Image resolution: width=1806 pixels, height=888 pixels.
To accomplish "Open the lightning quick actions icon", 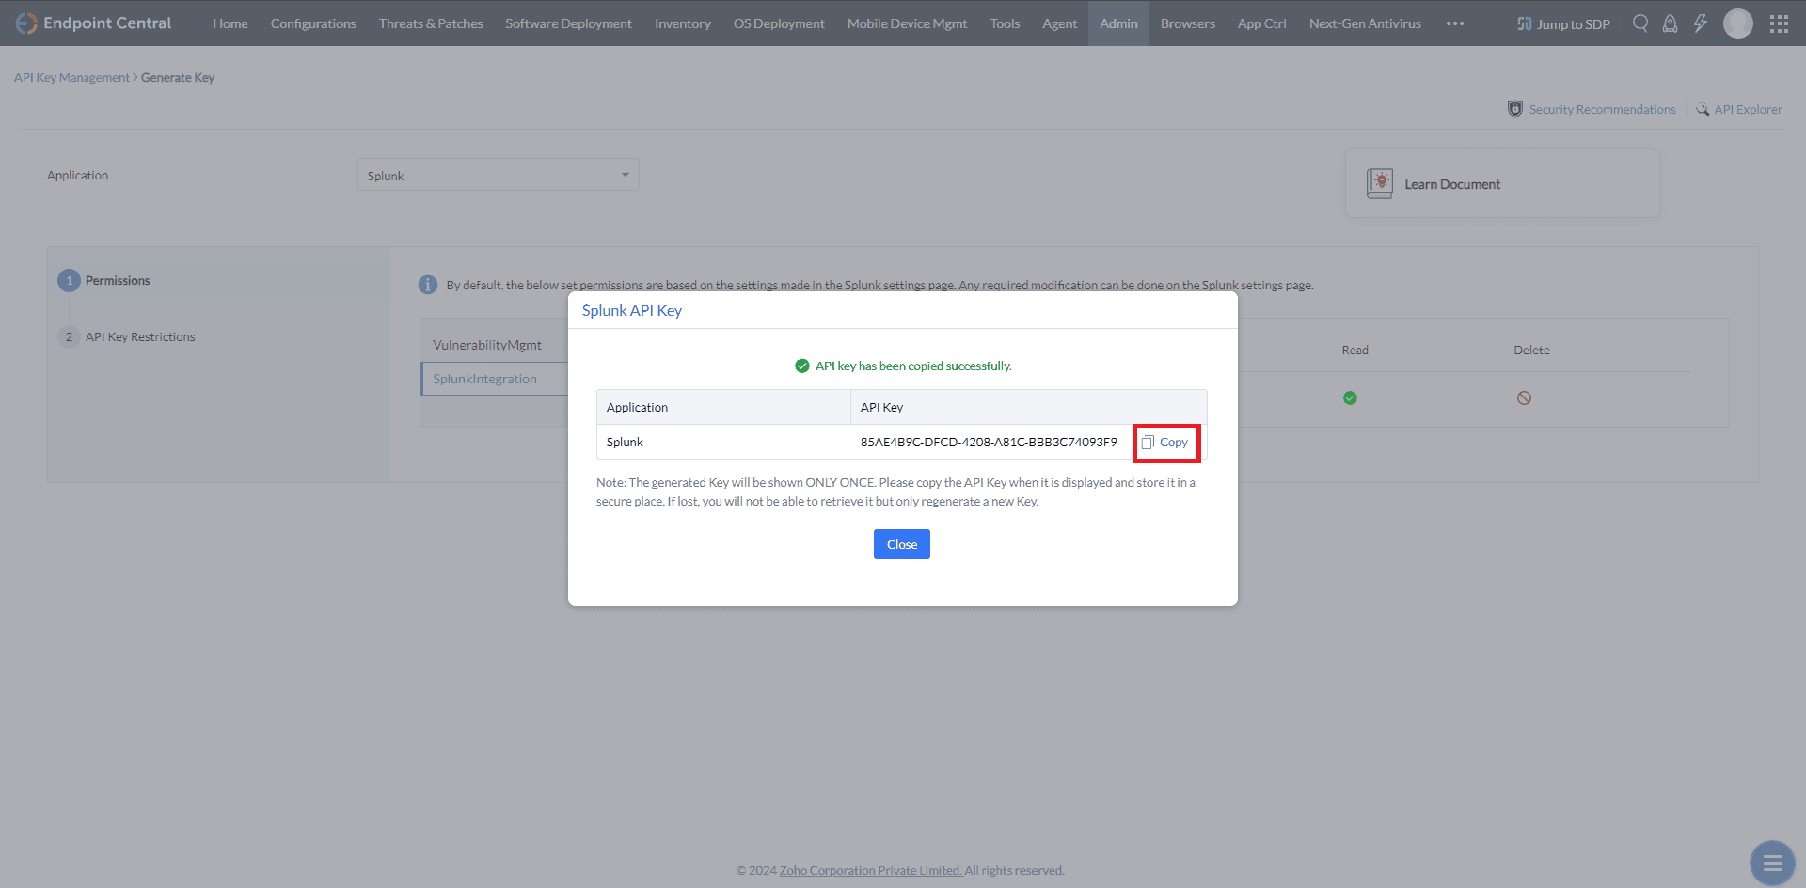I will (1701, 23).
